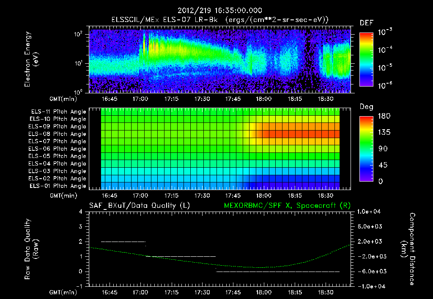Click the GMT(min) label under the pitch angle panel

63,196
